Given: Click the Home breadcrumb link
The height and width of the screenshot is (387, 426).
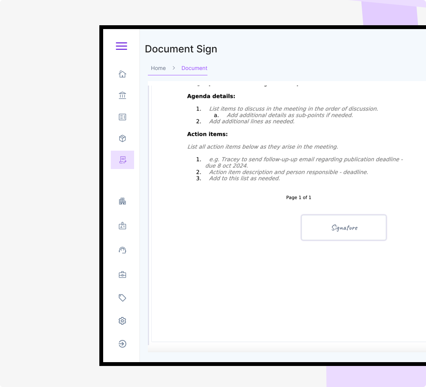Looking at the screenshot, I should coord(158,68).
